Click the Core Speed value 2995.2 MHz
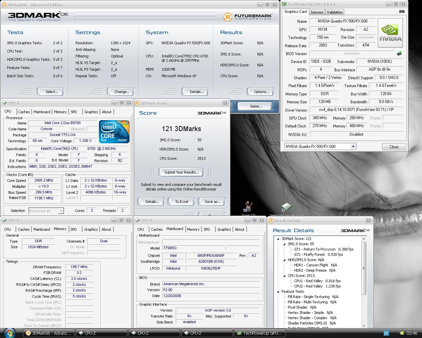The height and width of the screenshot is (338, 422). (44, 181)
